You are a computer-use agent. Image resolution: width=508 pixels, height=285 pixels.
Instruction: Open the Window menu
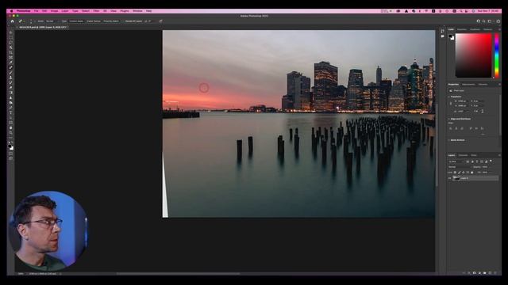click(137, 11)
